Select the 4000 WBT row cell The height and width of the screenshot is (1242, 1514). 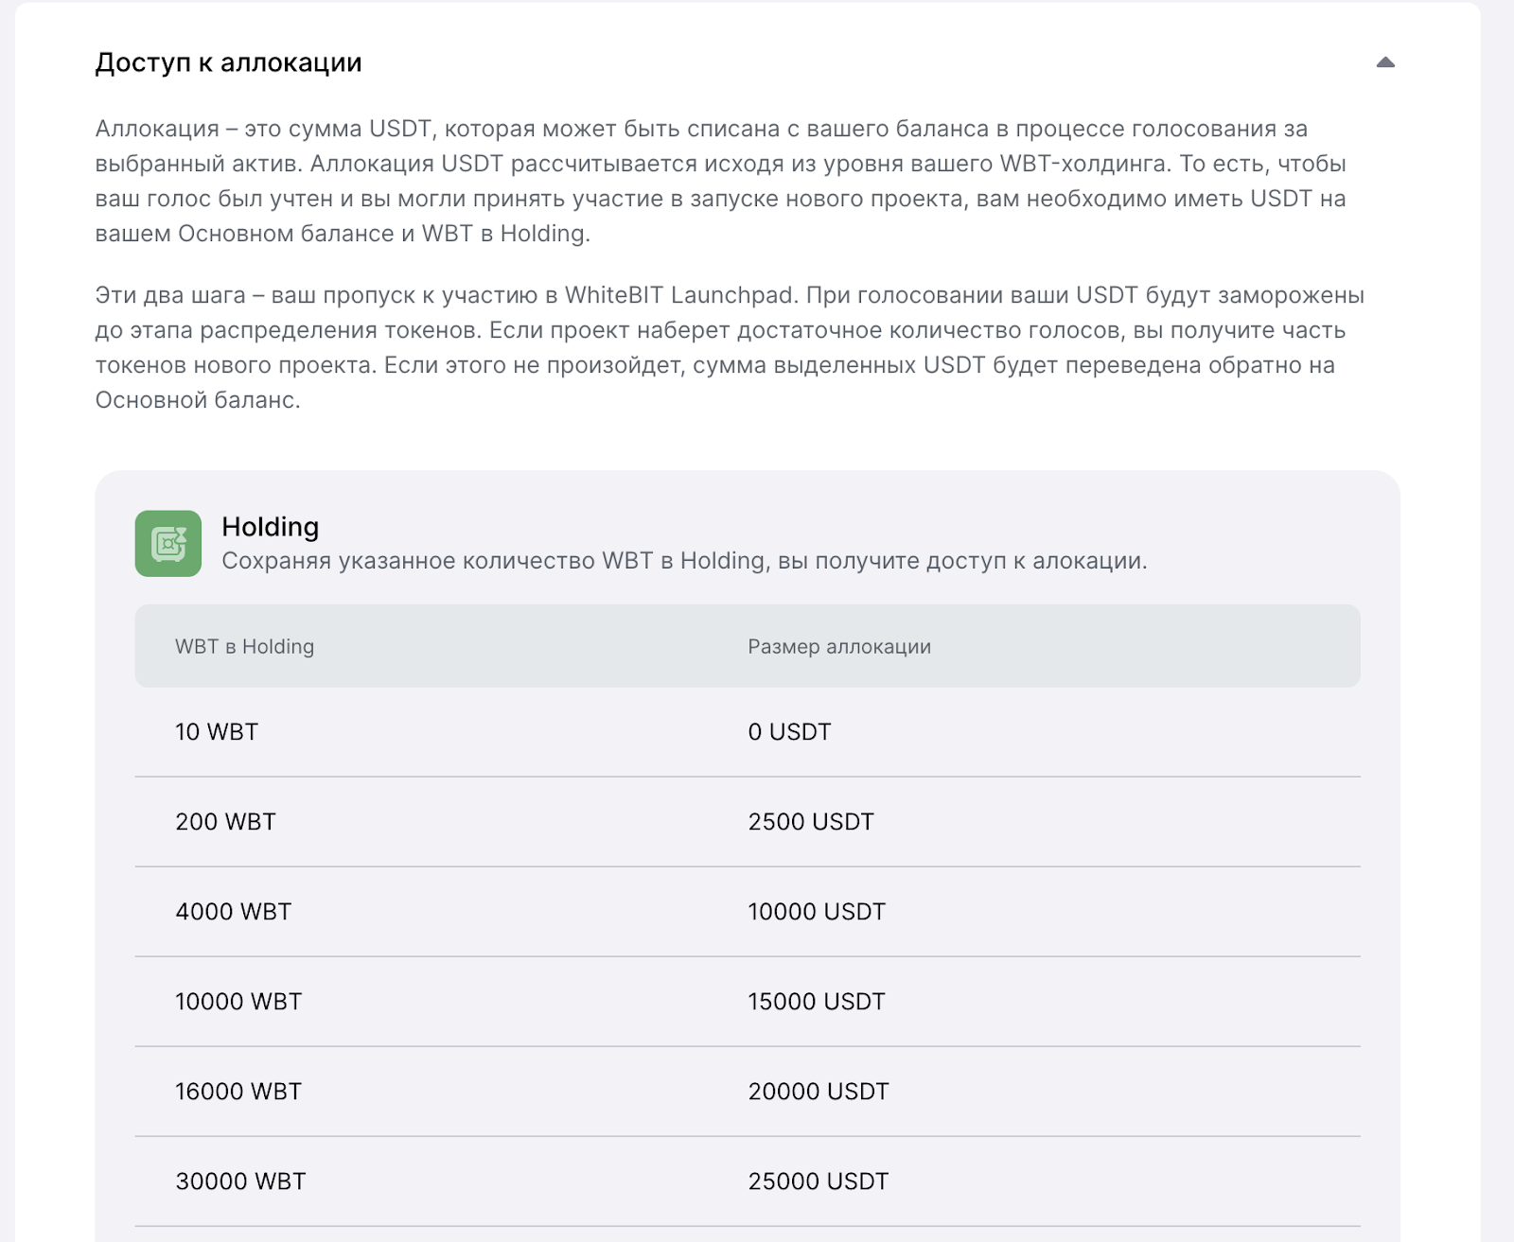tap(234, 912)
